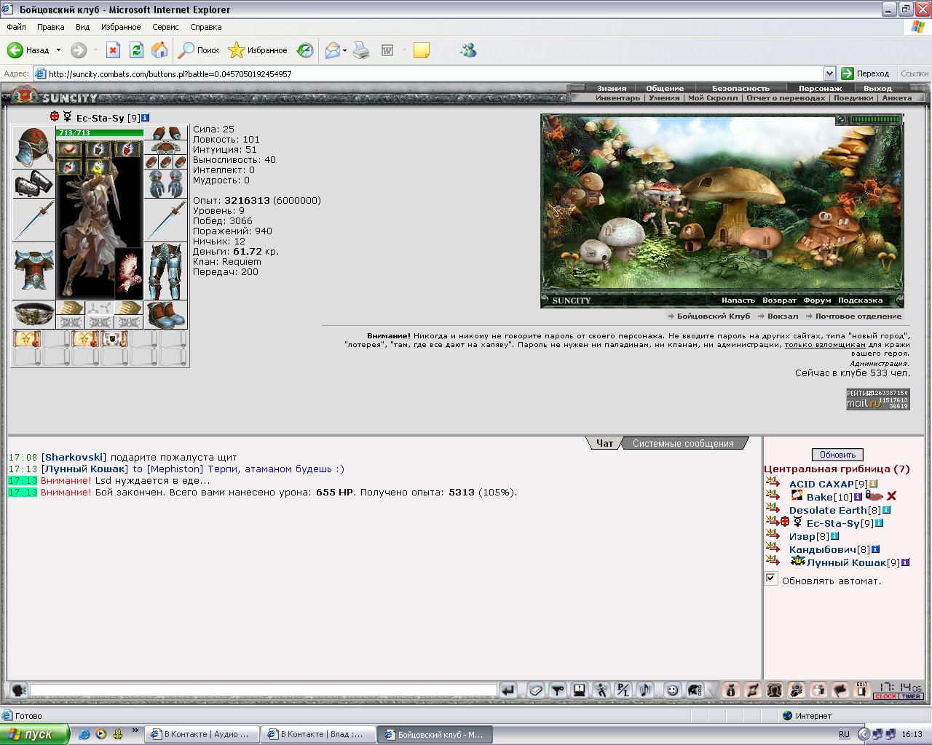Click the IE Refresh toolbar button
This screenshot has height=745, width=932.
click(136, 50)
